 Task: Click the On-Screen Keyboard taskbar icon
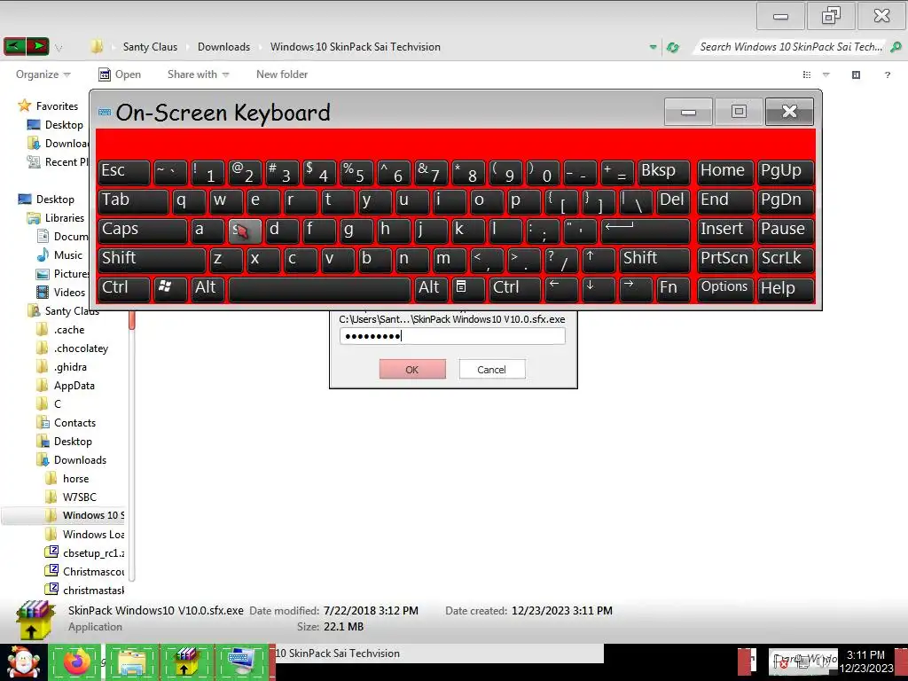[x=241, y=661]
